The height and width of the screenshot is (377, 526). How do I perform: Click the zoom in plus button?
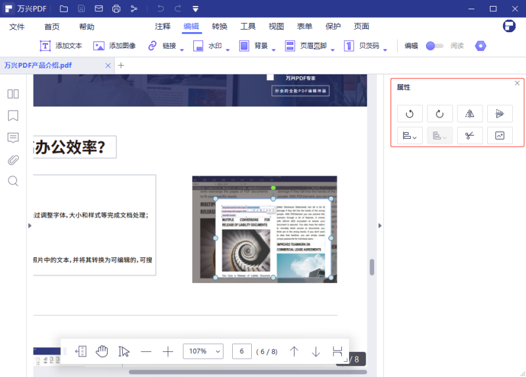coord(168,351)
